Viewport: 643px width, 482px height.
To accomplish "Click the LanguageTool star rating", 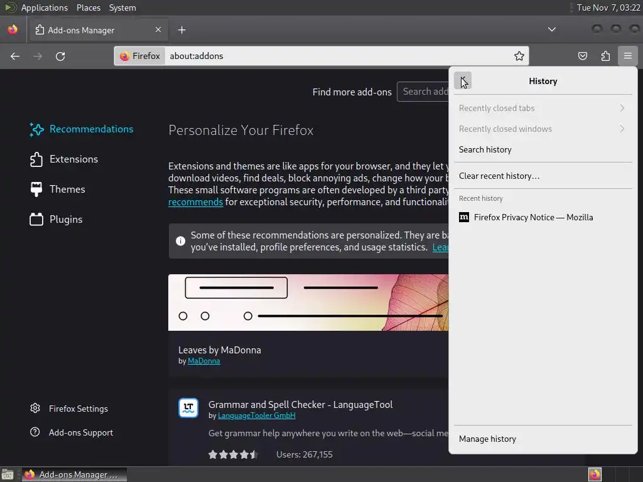I will click(x=233, y=454).
